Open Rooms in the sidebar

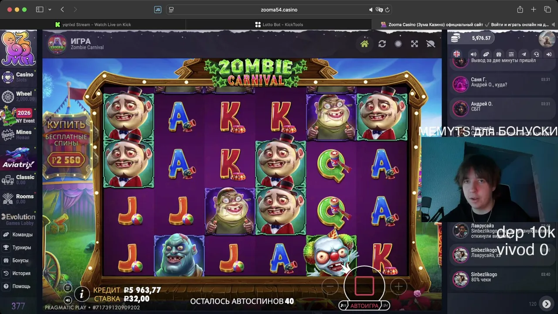[18, 199]
